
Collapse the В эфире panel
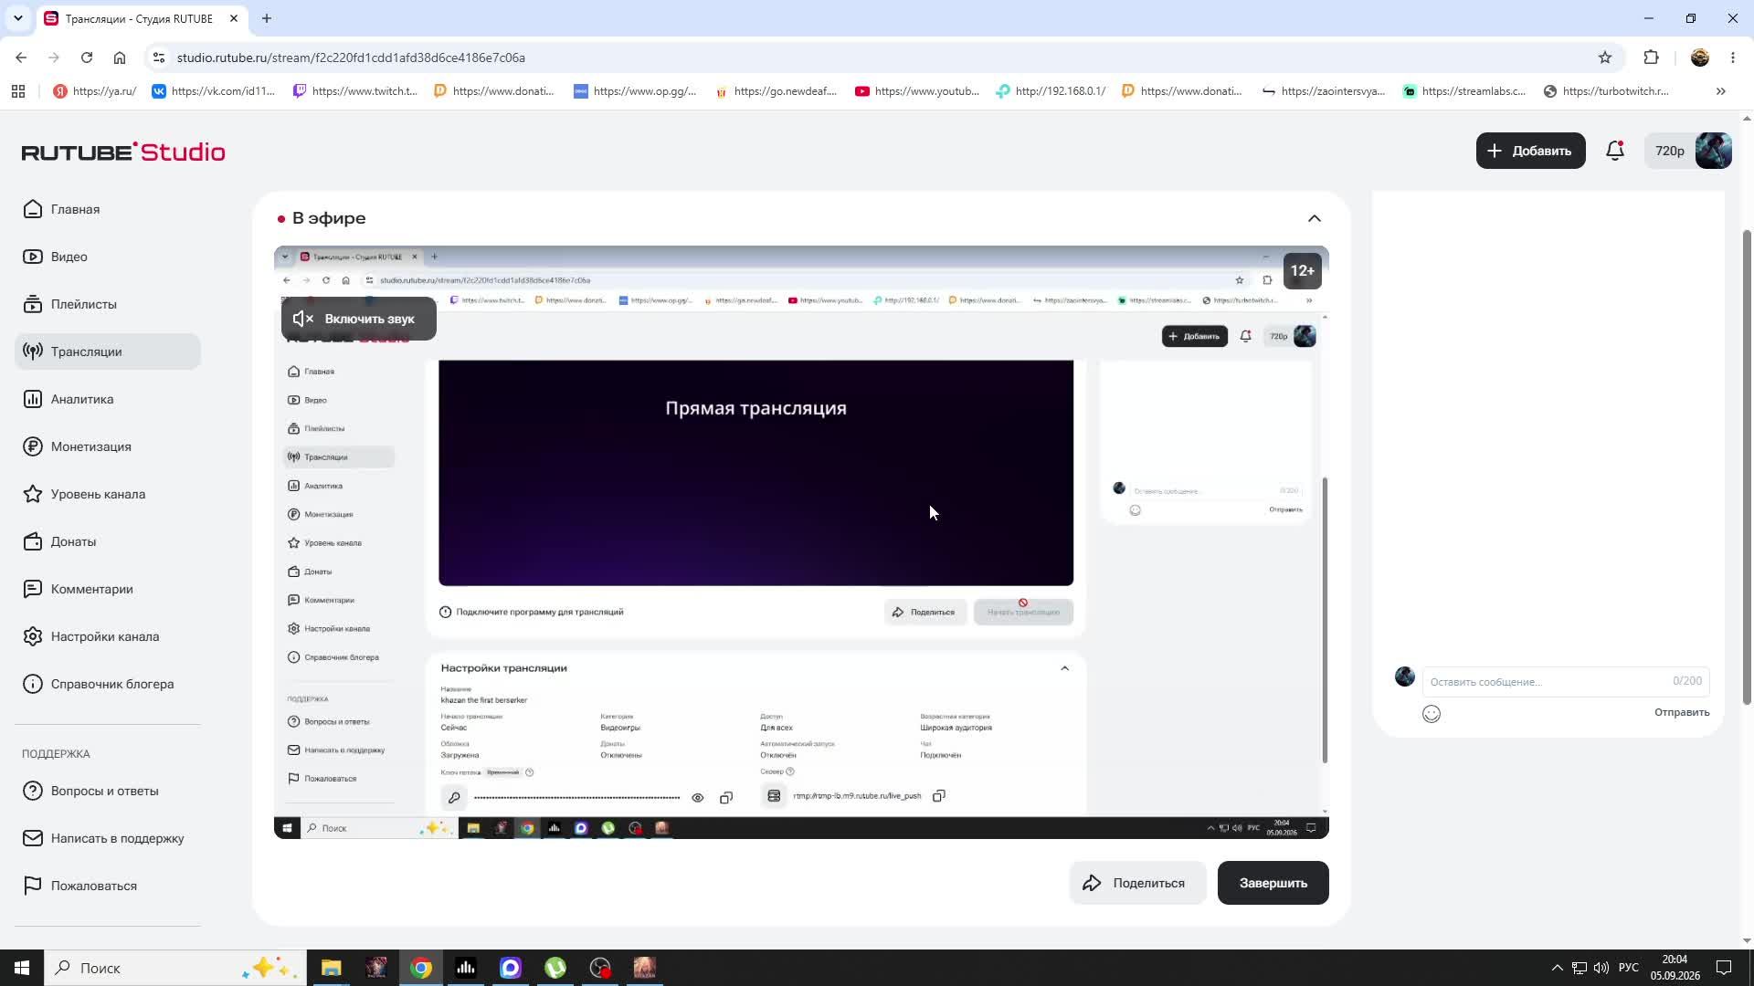click(1314, 218)
